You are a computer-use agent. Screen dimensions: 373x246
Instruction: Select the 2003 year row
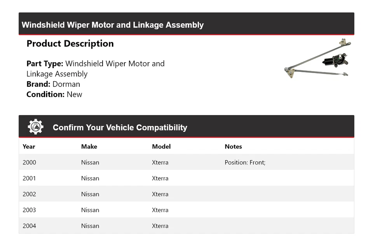coord(29,210)
